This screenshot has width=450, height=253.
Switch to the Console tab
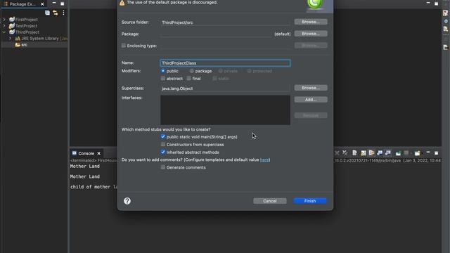coord(86,153)
